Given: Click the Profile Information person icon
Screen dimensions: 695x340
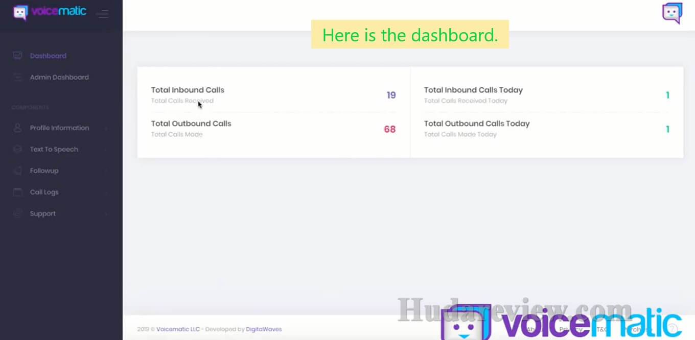Looking at the screenshot, I should click(18, 128).
